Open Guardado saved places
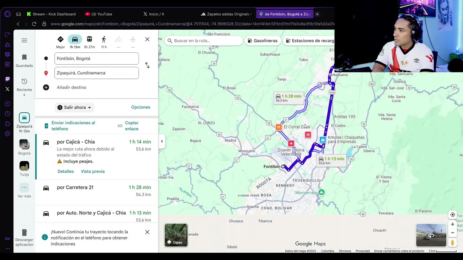 (24, 61)
